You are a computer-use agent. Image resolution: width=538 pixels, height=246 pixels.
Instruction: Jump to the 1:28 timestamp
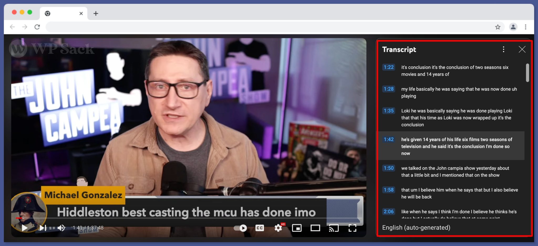[x=389, y=89]
